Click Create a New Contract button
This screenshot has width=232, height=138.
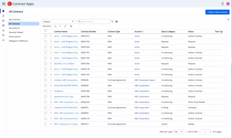coord(217,12)
